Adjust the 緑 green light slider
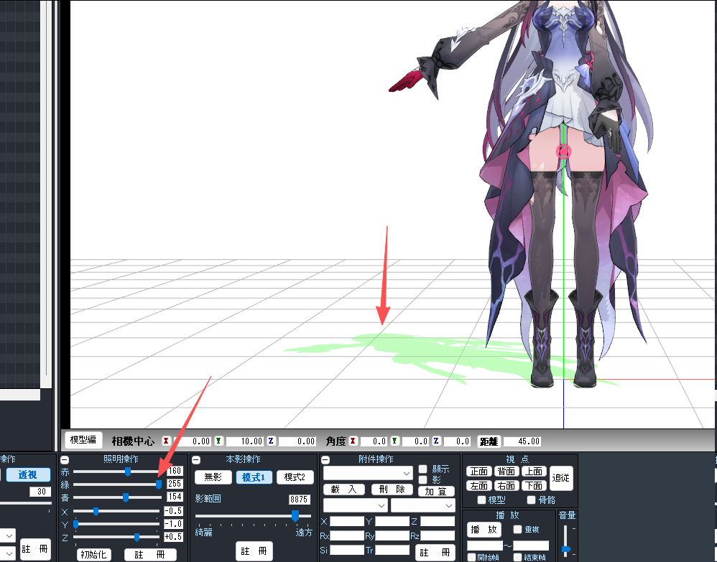Screen dimensions: 717x562 (x=159, y=484)
